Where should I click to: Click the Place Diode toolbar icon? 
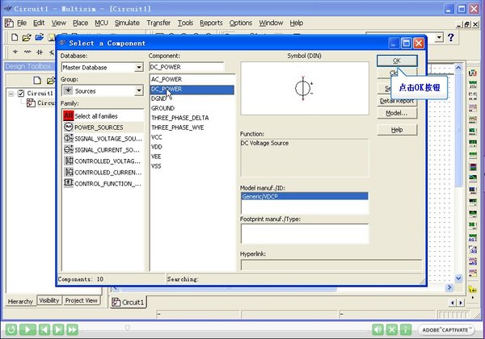pyautogui.click(x=40, y=52)
